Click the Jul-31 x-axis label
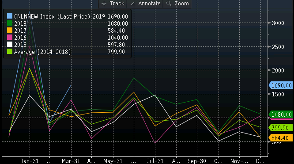Viewport: 294px width, 164px height. (x=155, y=161)
